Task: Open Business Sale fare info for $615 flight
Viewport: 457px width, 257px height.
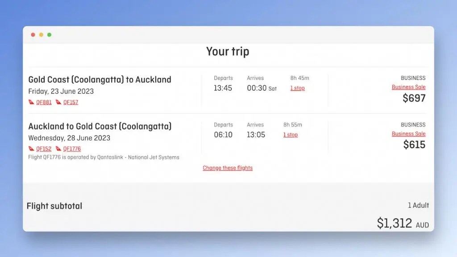Action: coord(408,134)
